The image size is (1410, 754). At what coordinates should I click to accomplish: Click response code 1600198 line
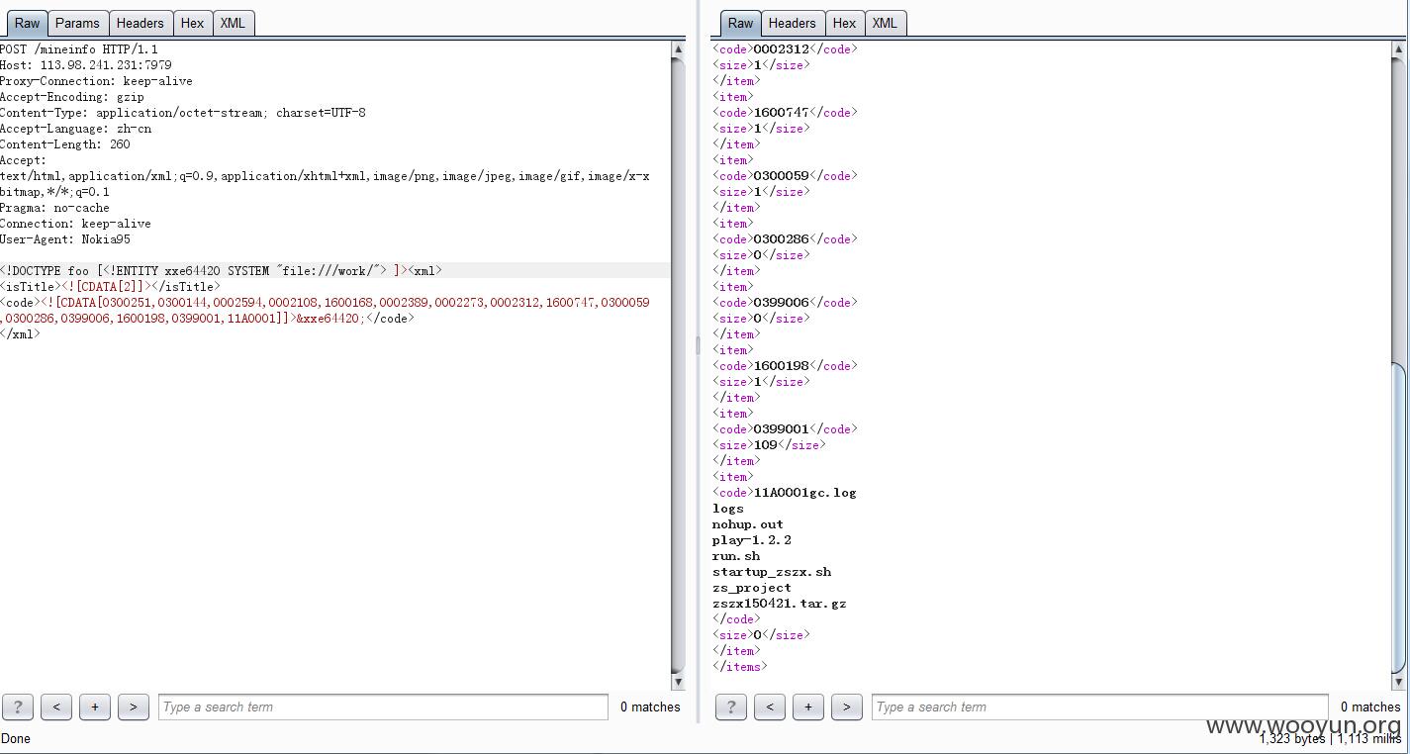click(785, 366)
